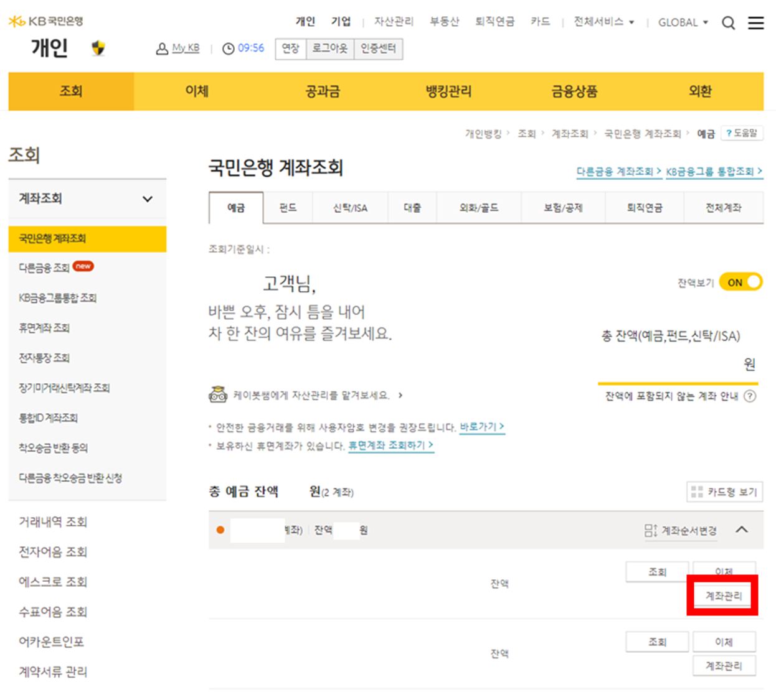Open 에스크로 조회 in sidebar
This screenshot has width=776, height=700.
pos(53,582)
